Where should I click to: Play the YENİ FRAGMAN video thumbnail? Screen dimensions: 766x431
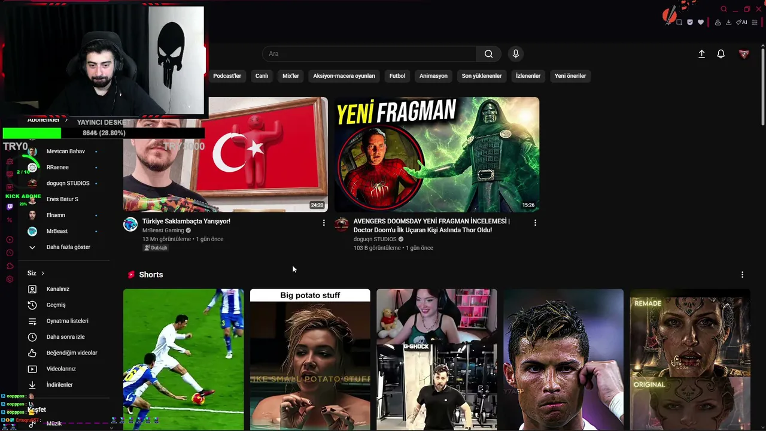pyautogui.click(x=437, y=154)
